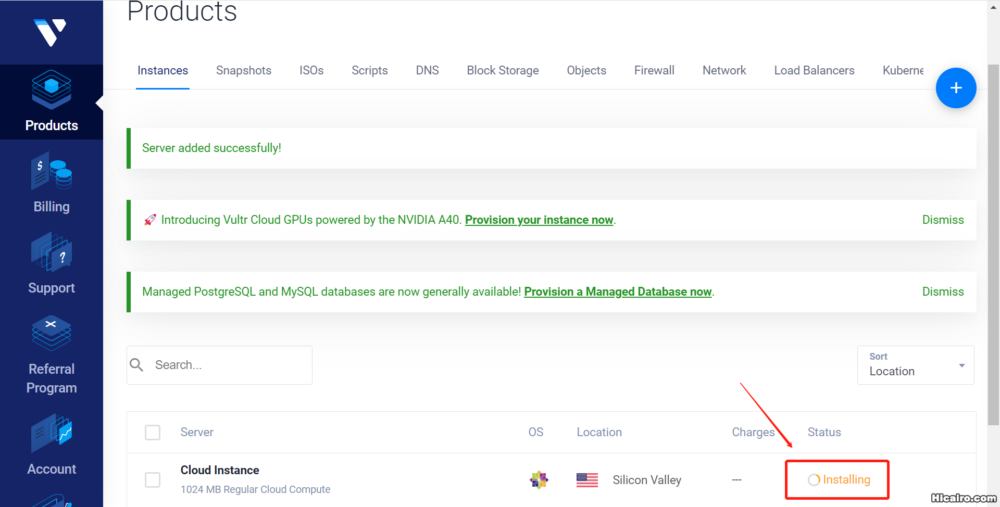Screen dimensions: 1000x507
Task: Click the search magnifier icon
Action: 136,365
